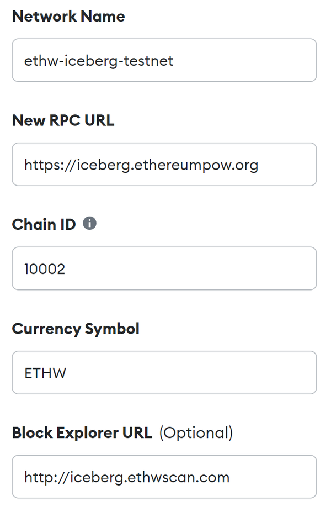Click the "Chain ID" label text
The width and height of the screenshot is (331, 517).
44,225
